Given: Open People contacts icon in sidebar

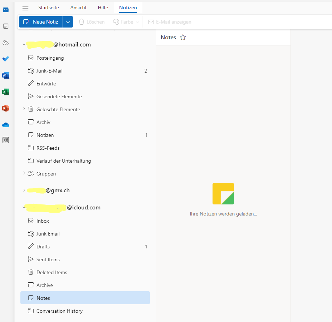Looking at the screenshot, I should [x=6, y=43].
